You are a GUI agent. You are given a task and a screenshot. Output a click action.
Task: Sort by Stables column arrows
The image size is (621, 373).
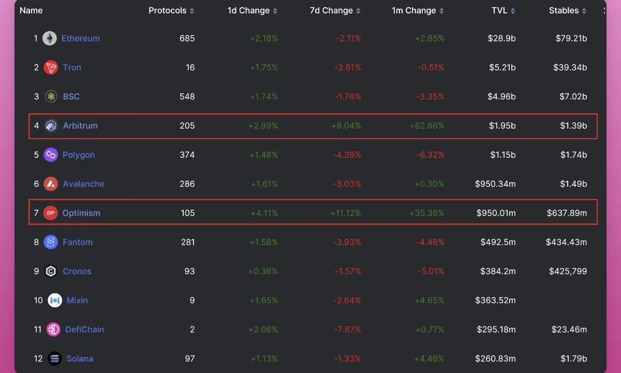pyautogui.click(x=584, y=11)
